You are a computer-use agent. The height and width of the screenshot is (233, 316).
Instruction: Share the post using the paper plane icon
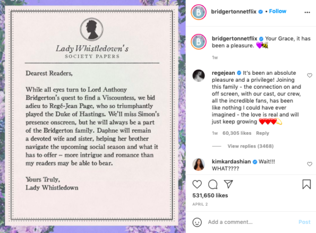tap(228, 184)
